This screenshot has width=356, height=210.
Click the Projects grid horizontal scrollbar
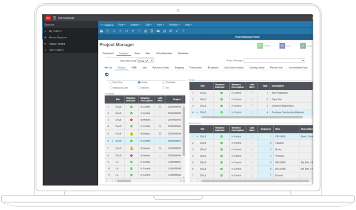124,181
